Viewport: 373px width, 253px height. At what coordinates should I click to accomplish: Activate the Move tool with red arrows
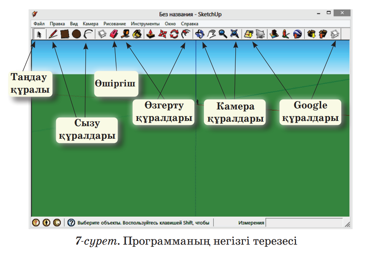[162, 34]
